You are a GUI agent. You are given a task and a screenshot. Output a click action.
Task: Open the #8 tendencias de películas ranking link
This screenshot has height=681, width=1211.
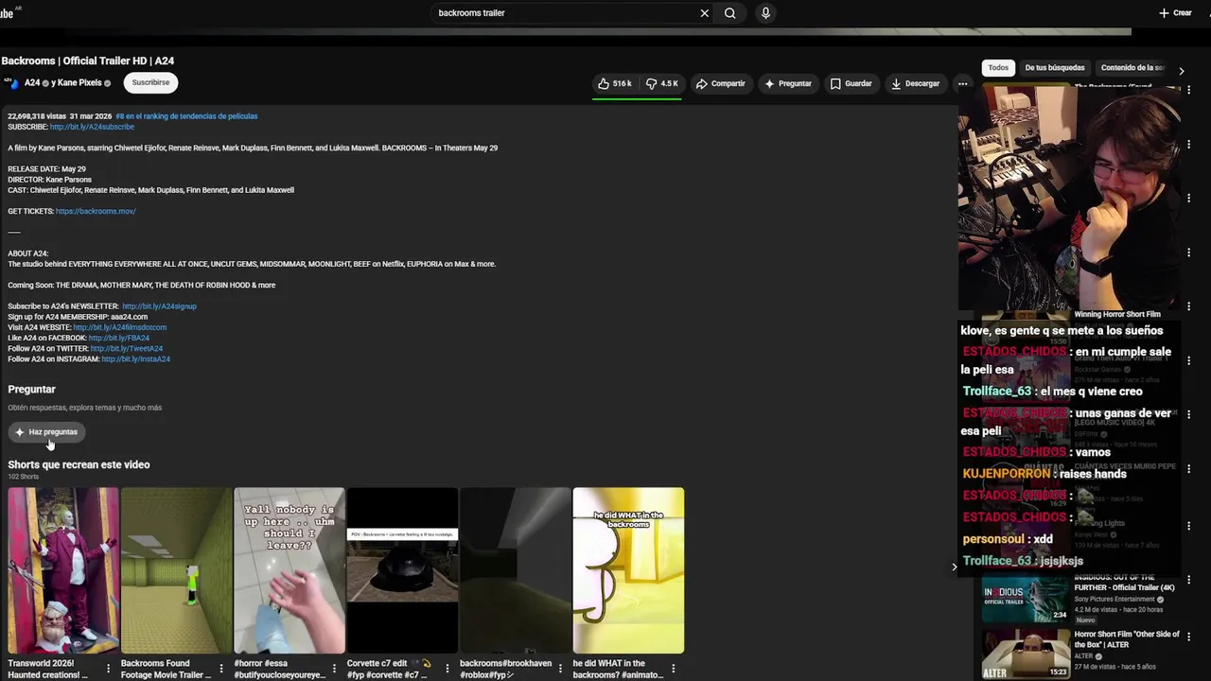[x=186, y=116]
